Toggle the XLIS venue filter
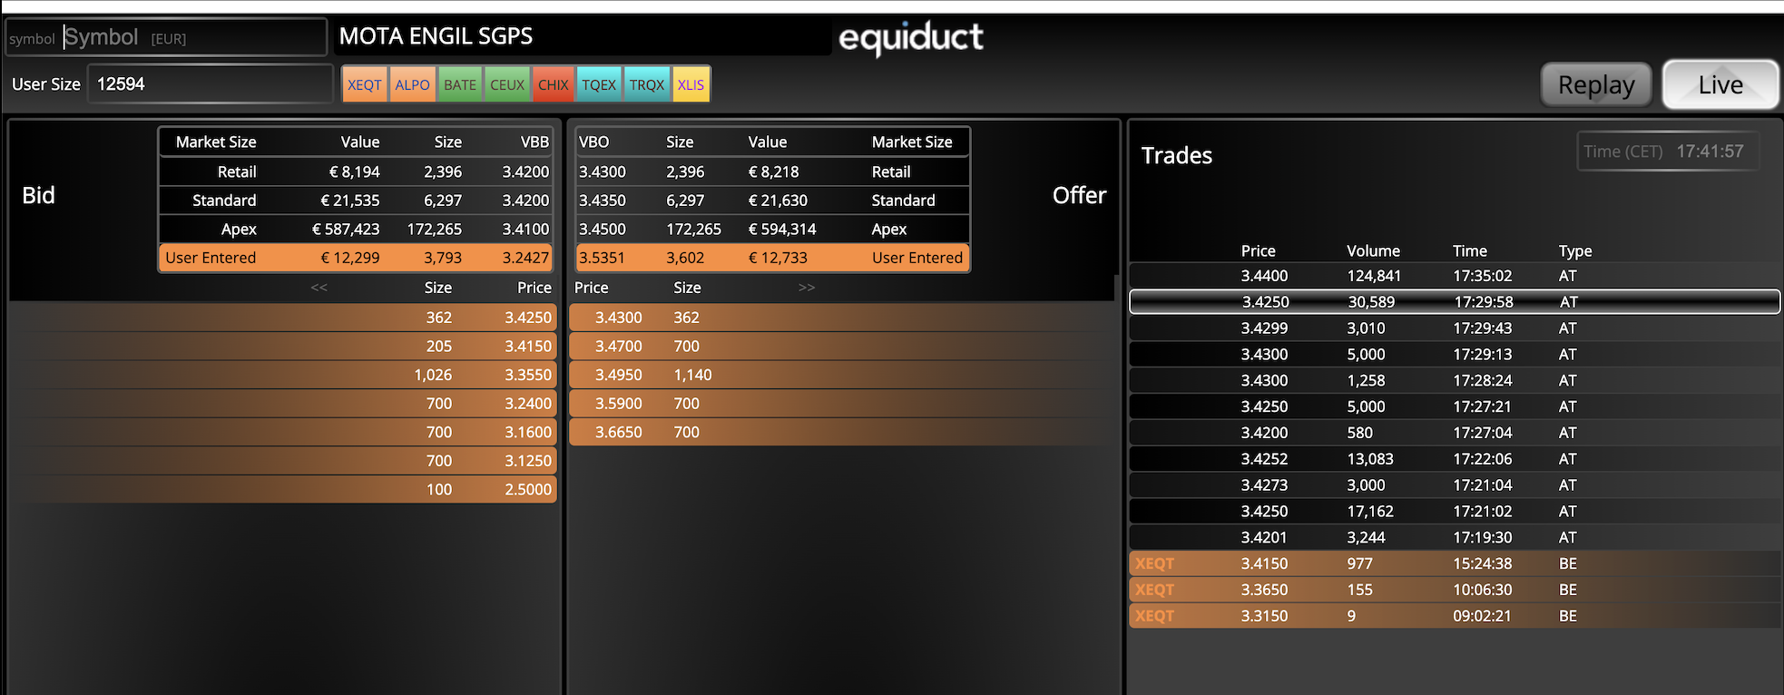The width and height of the screenshot is (1784, 695). (691, 84)
